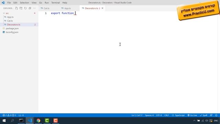Collapse all folders in Explorer
Viewport: 220px width, 124px height.
30,8
